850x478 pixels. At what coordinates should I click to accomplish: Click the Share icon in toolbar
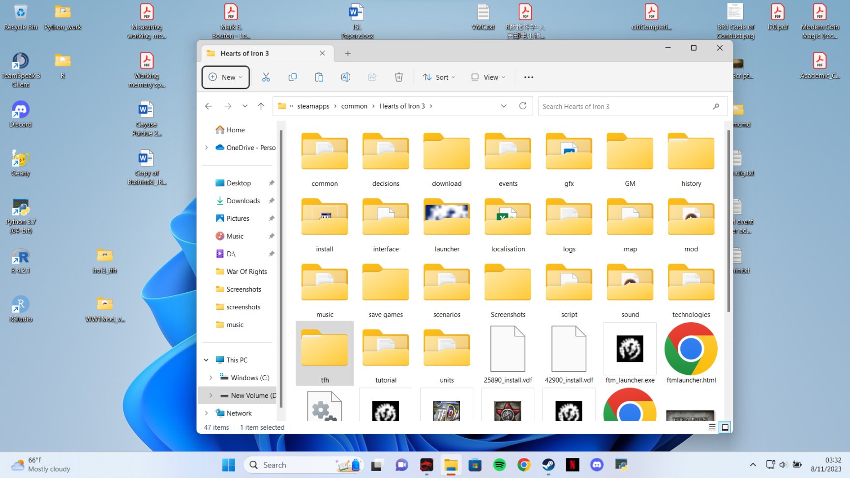coord(372,77)
